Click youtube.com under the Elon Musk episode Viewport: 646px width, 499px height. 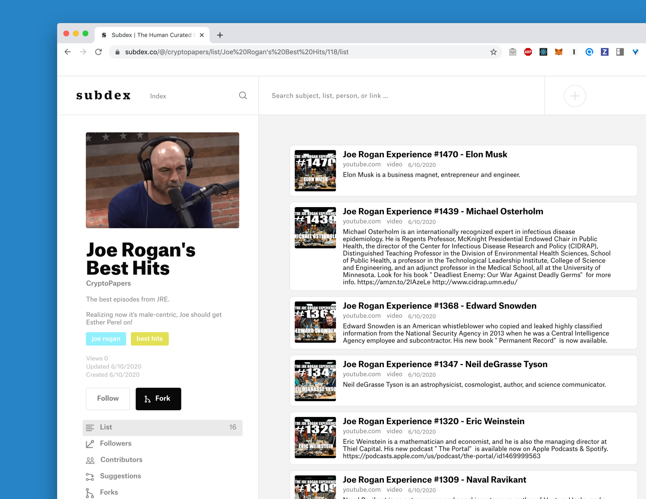point(362,164)
